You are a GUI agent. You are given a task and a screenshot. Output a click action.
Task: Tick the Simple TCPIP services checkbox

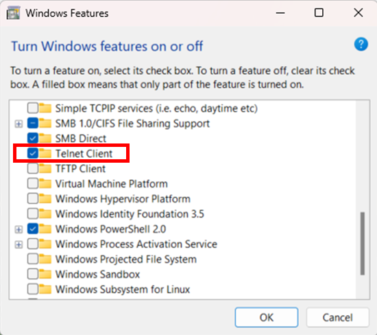click(33, 108)
